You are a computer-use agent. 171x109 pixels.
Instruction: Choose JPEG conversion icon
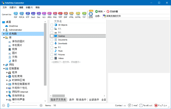click(x=49, y=15)
